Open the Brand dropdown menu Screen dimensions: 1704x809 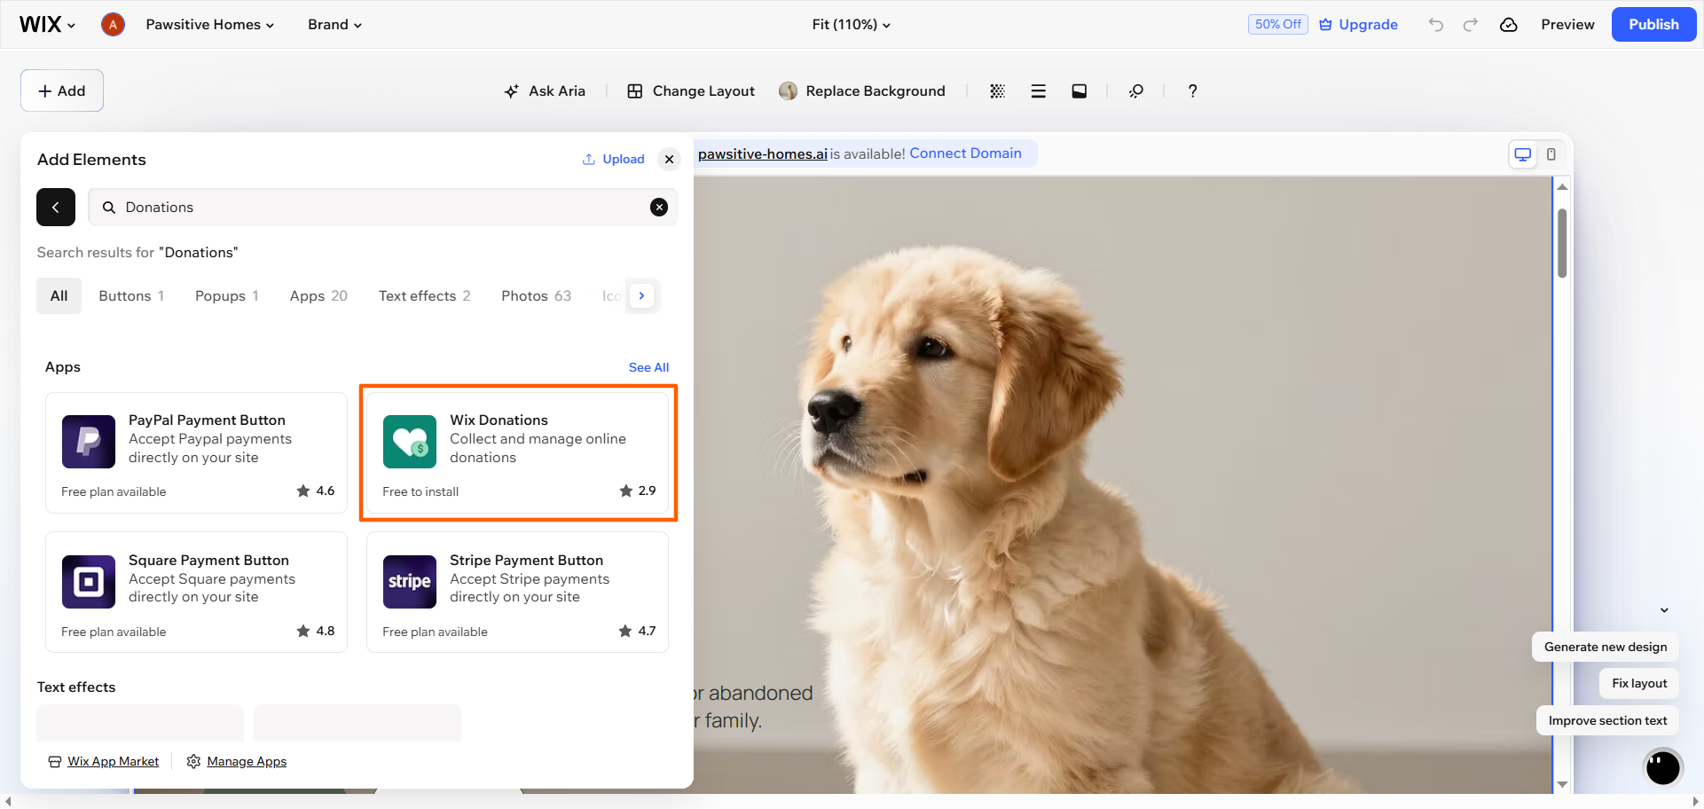point(334,24)
